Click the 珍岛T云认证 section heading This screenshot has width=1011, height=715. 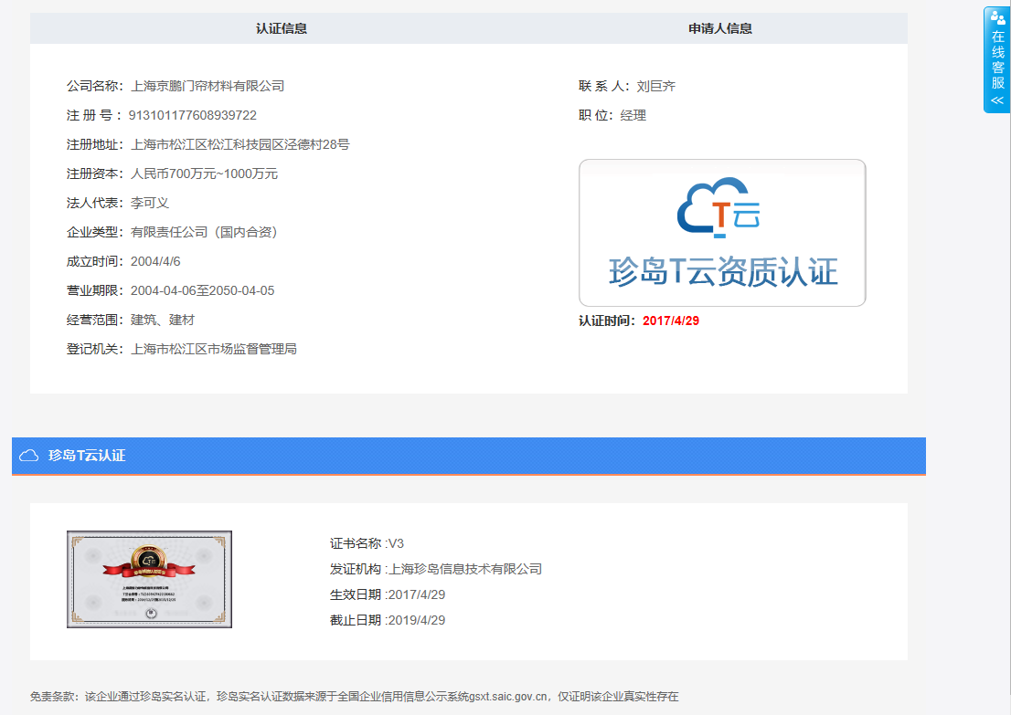point(87,456)
